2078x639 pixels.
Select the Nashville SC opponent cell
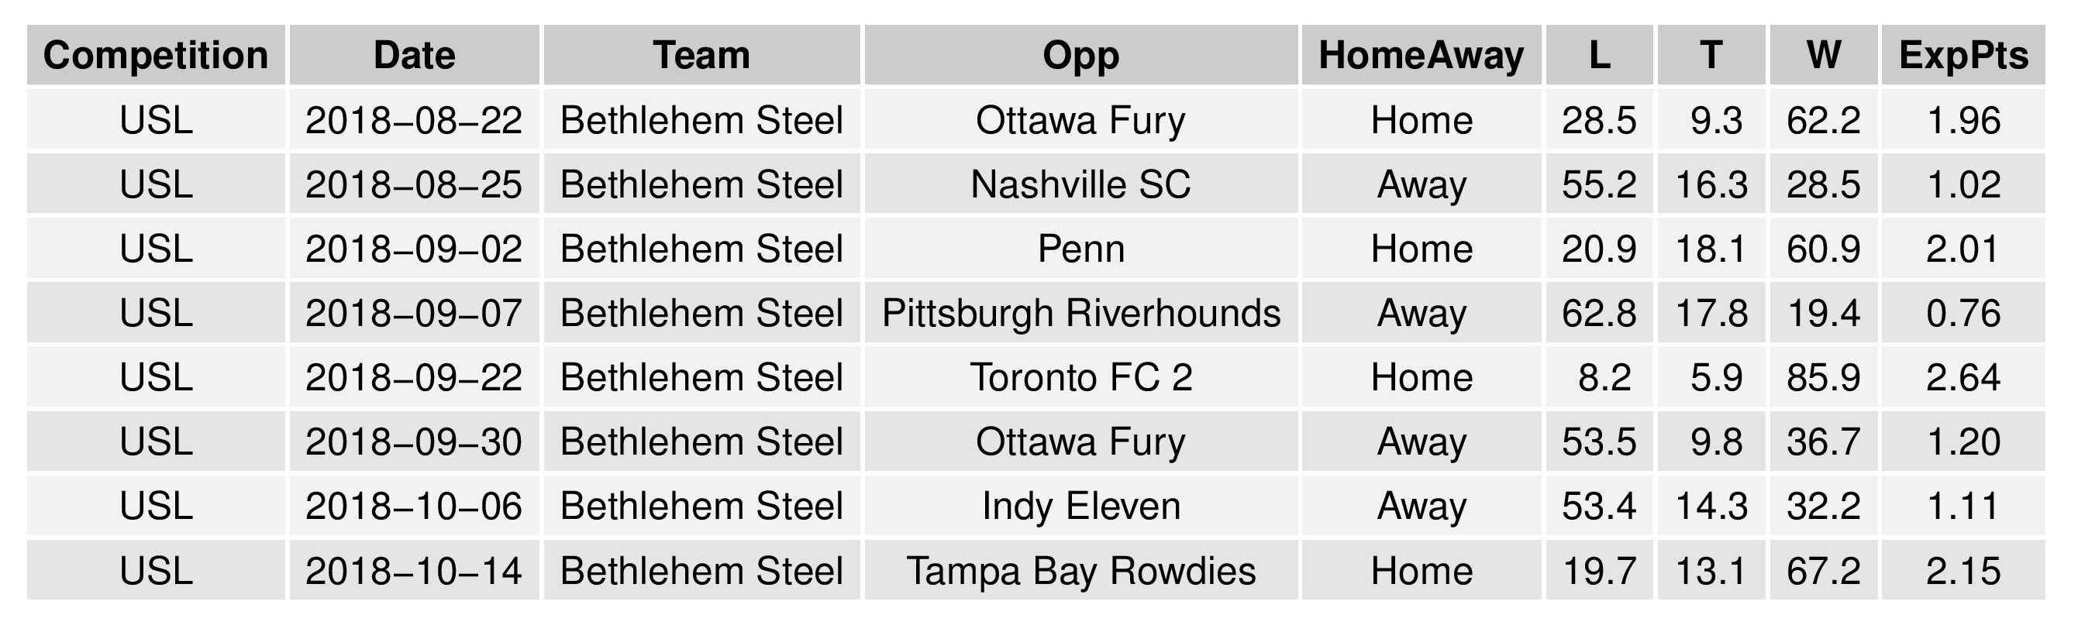[1080, 184]
